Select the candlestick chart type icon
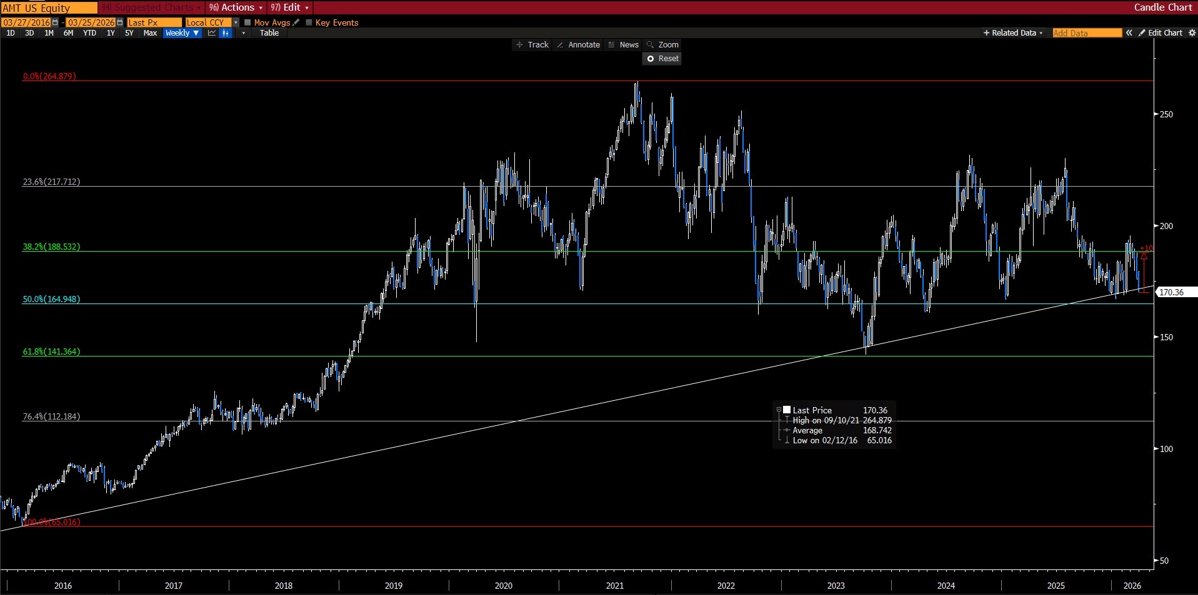Viewport: 1198px width, 595px height. (226, 33)
